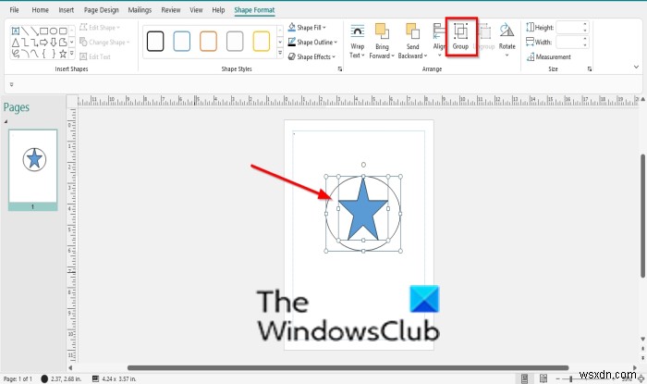Choose the Scribble freeform shape
Image resolution: width=647 pixels, height=384 pixels.
coord(16,54)
